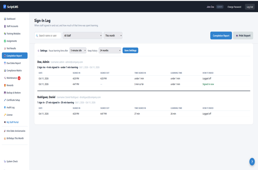
Task: Click the Due Dates Report calendar icon
Action: (5, 63)
